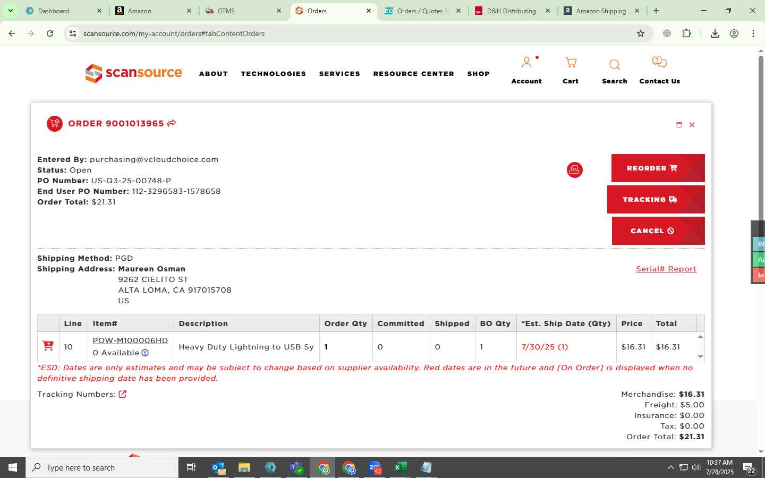Open File Explorer from the taskbar

coord(244,467)
